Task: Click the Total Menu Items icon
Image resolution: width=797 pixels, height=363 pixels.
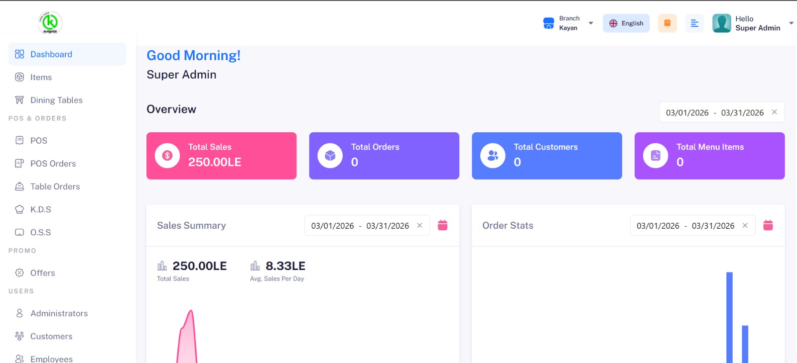Action: click(656, 156)
